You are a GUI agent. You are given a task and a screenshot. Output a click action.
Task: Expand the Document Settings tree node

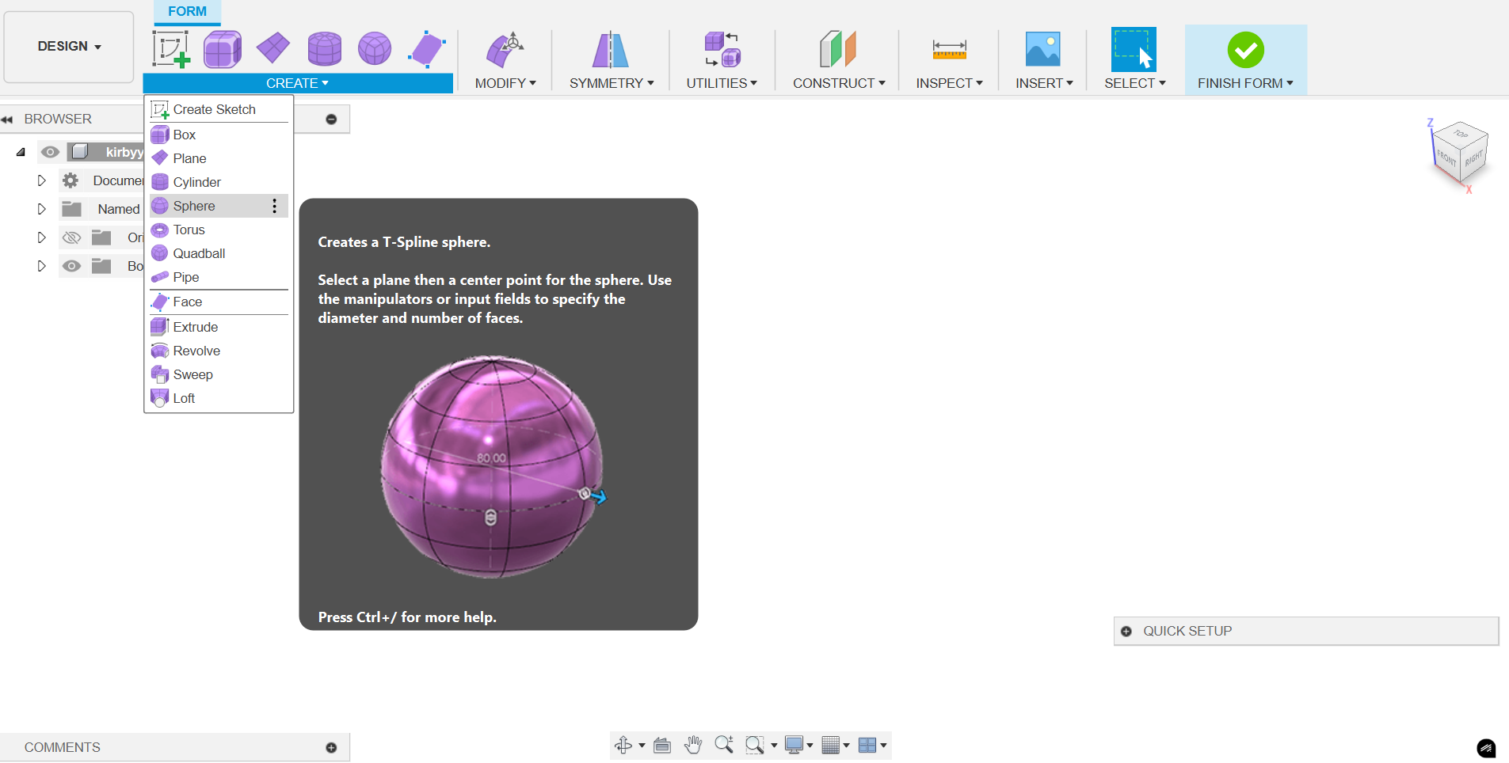[x=41, y=180]
